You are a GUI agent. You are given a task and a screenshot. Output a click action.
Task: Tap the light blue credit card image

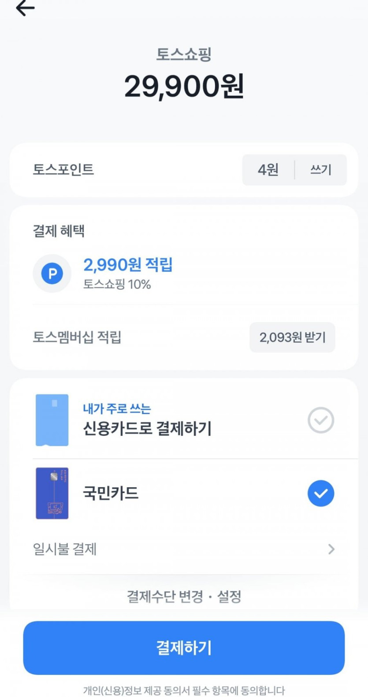[x=52, y=420]
